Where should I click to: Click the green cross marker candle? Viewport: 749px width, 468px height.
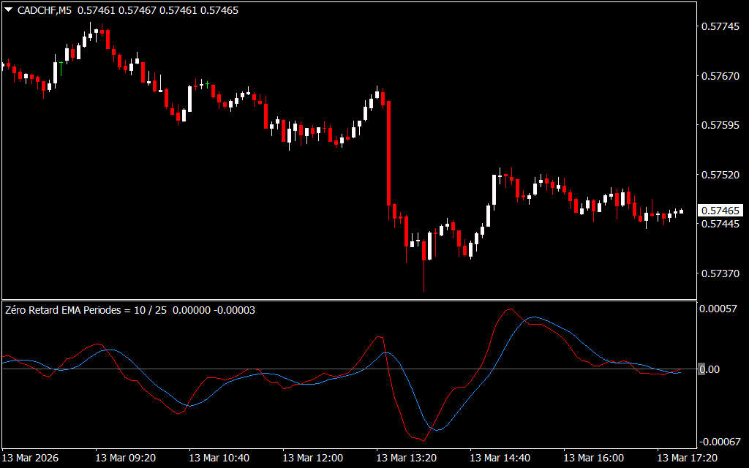click(208, 84)
